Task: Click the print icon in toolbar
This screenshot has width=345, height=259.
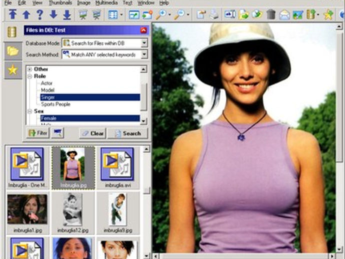Action: (x=214, y=14)
